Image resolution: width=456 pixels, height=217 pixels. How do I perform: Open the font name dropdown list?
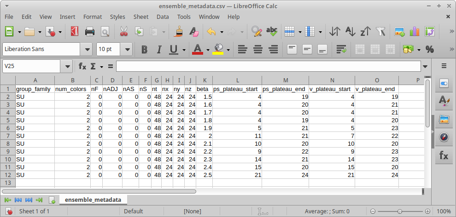click(x=87, y=49)
